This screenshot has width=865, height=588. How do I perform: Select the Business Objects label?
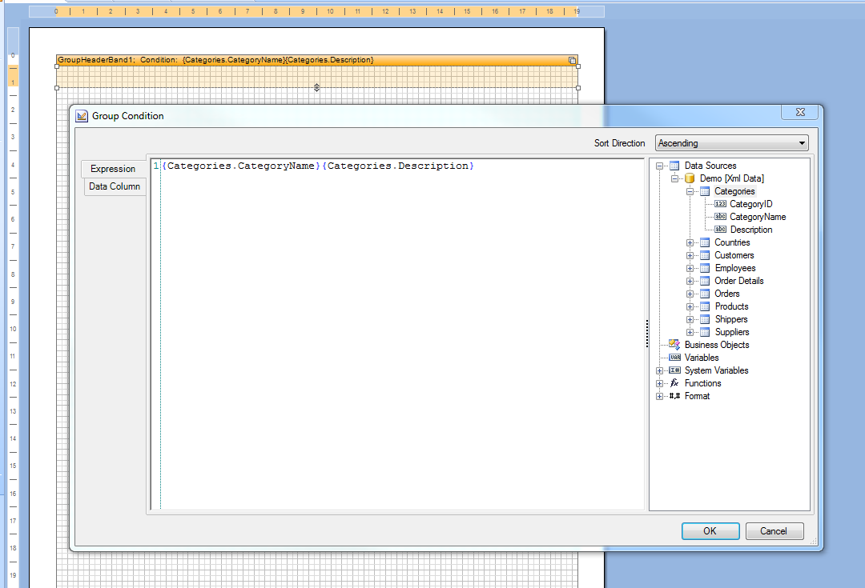pyautogui.click(x=717, y=345)
